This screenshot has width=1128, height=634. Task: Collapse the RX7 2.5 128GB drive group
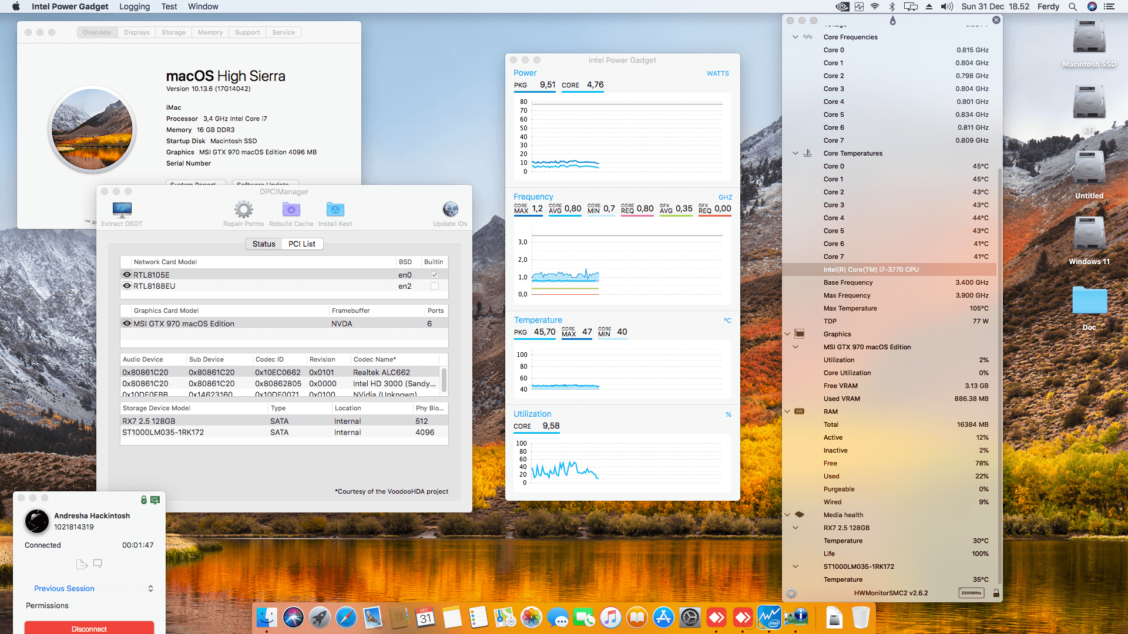coord(795,528)
